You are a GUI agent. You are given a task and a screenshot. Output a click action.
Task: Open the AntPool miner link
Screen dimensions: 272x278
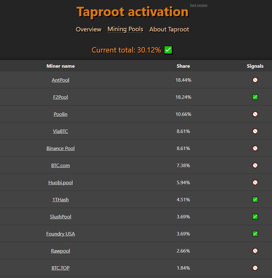(61, 80)
